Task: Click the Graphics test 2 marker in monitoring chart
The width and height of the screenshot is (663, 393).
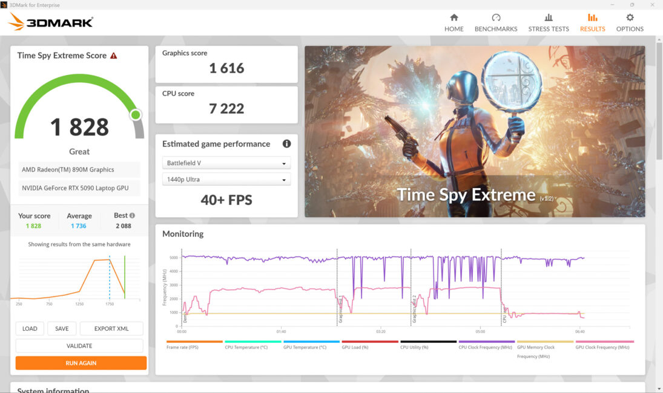Action: (414, 309)
